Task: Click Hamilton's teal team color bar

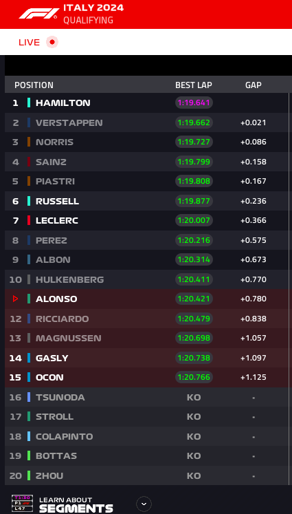Action: (x=29, y=103)
